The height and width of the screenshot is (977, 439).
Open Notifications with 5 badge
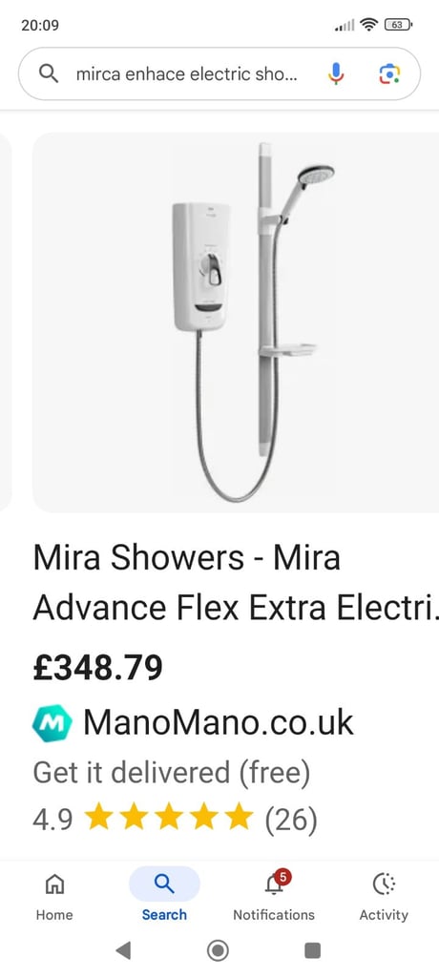coord(274,897)
